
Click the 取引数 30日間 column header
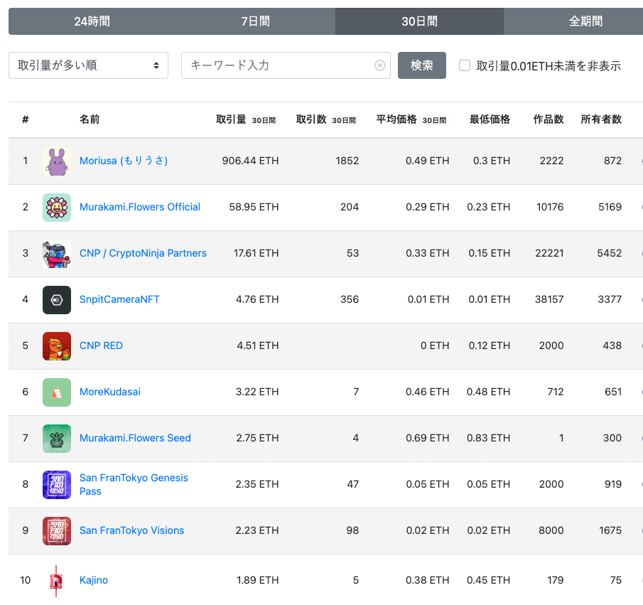(327, 119)
